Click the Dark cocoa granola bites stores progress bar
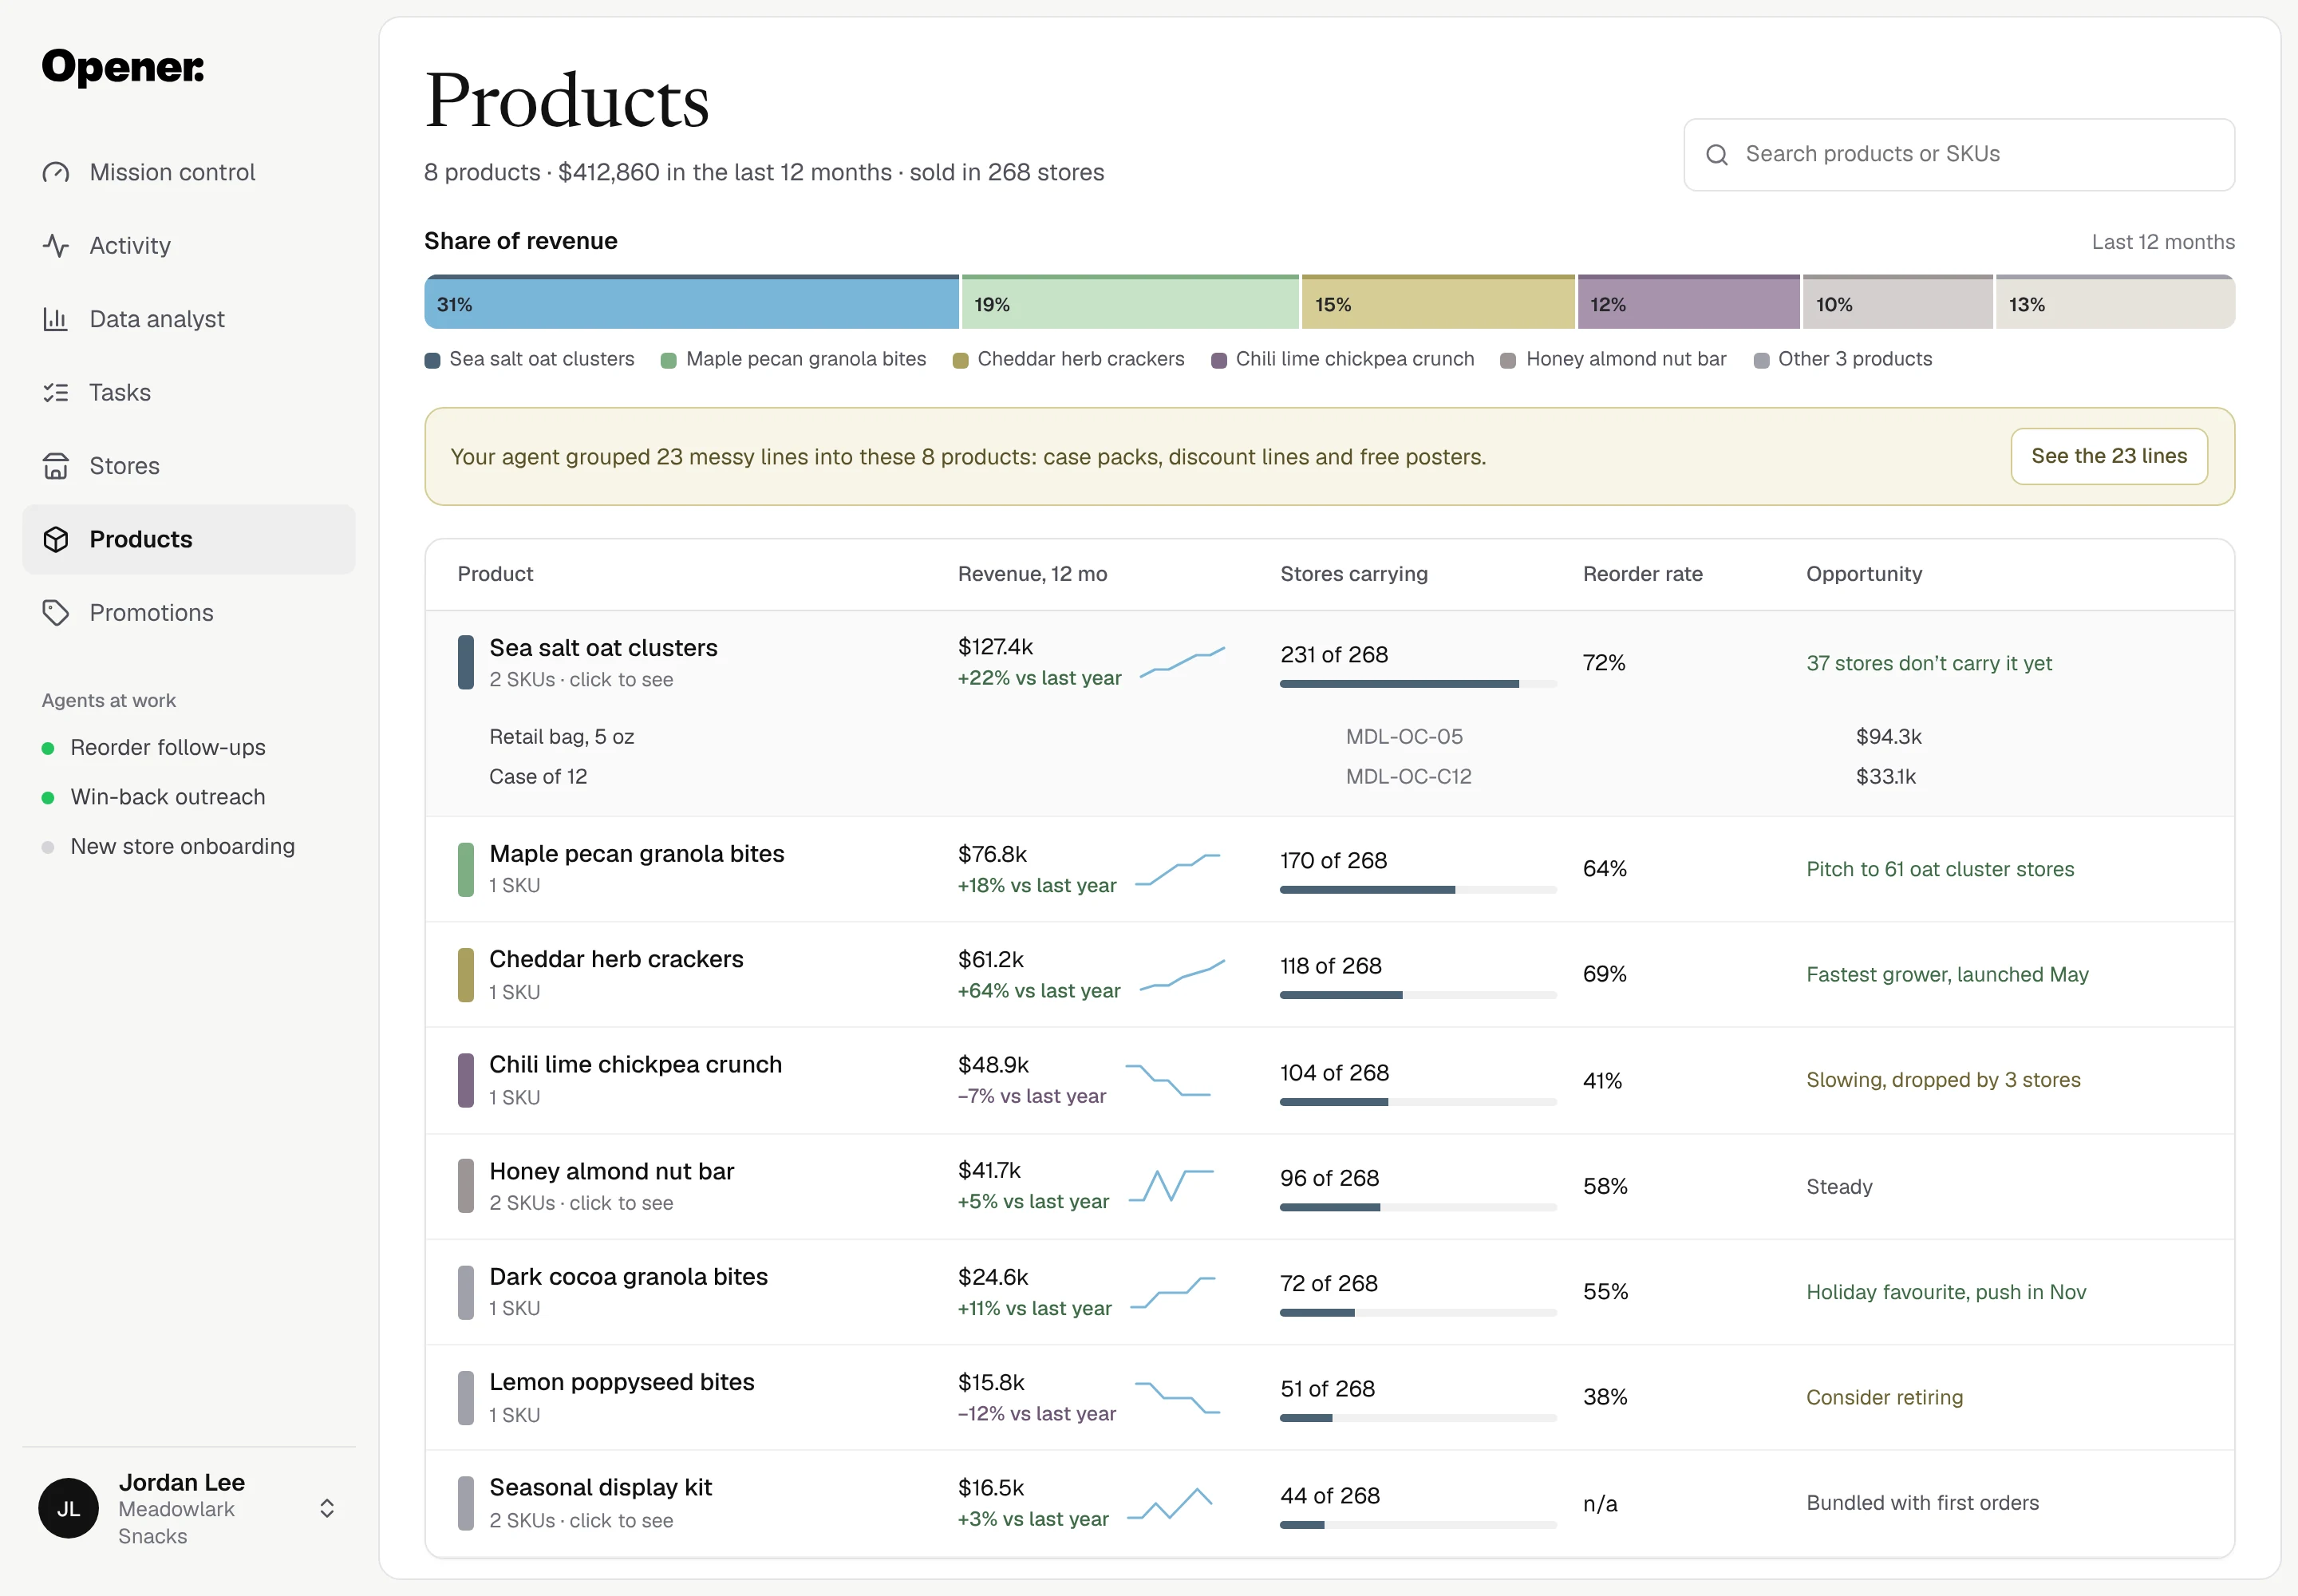This screenshot has height=1596, width=2298. click(1417, 1313)
